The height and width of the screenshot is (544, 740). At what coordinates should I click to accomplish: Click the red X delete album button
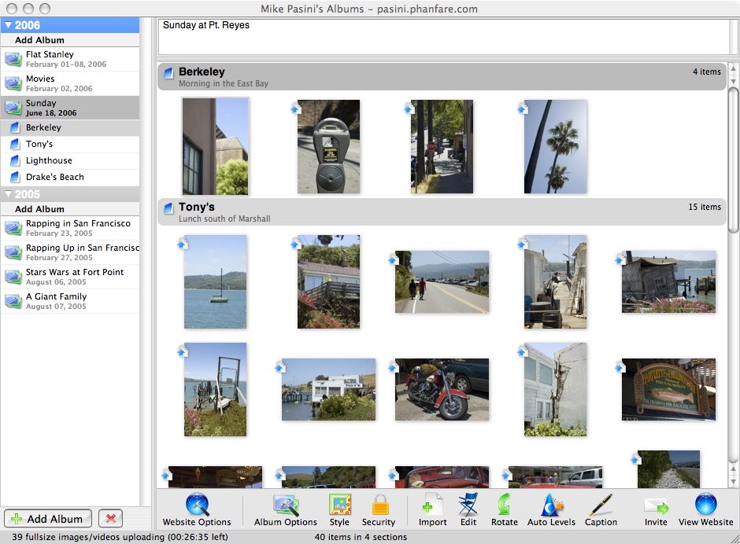click(110, 519)
